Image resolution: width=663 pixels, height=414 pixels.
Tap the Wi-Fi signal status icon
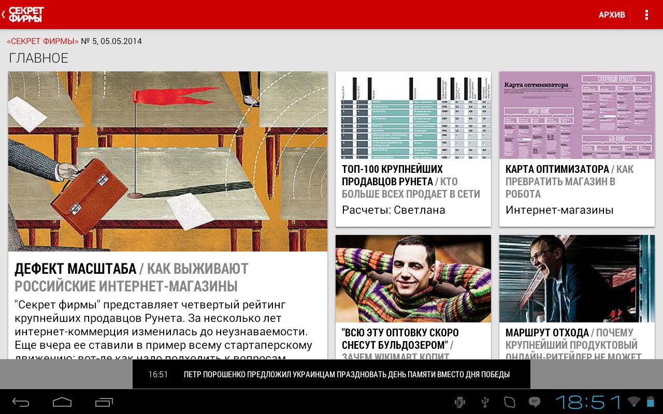[x=633, y=402]
